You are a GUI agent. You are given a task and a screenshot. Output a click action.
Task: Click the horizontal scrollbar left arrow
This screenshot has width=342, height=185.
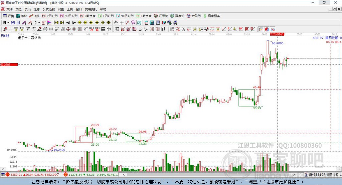pos(124,175)
